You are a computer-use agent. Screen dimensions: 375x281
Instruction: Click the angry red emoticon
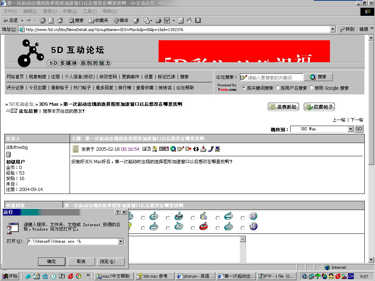[204, 226]
